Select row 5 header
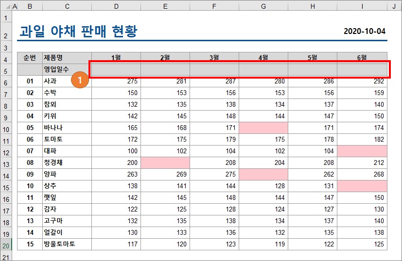 pyautogui.click(x=6, y=71)
